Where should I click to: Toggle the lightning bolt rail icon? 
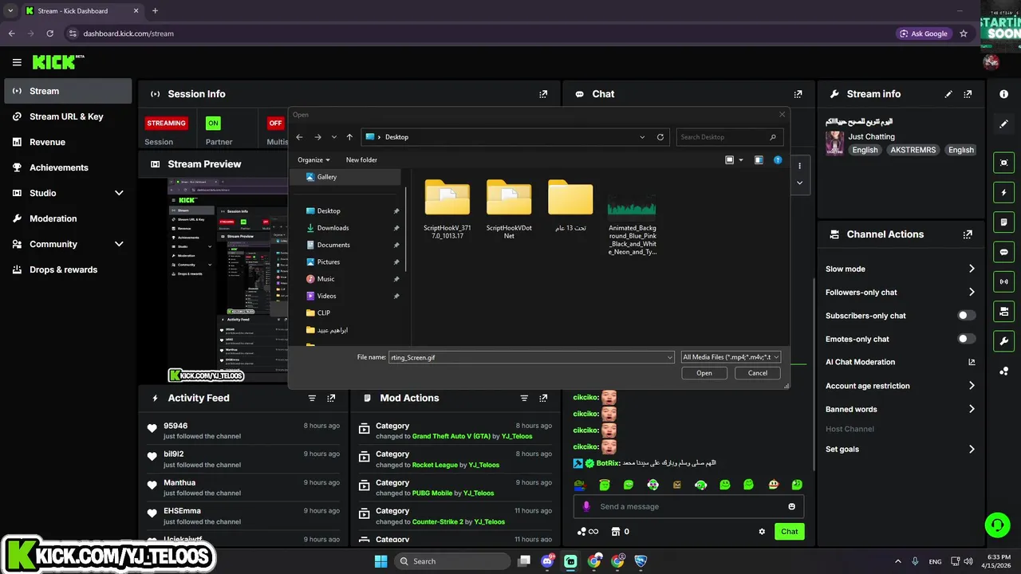1003,192
